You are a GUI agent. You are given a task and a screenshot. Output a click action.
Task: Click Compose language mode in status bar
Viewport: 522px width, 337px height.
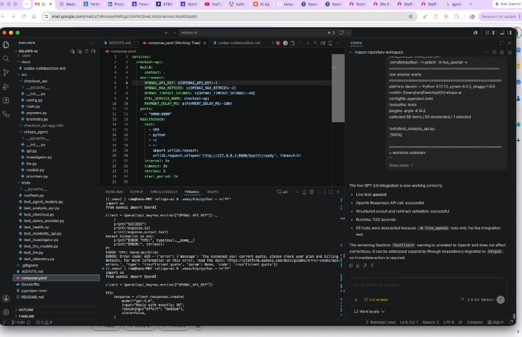475,322
